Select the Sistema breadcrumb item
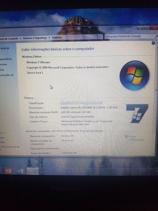The image size is (158, 211). pyautogui.click(x=56, y=37)
